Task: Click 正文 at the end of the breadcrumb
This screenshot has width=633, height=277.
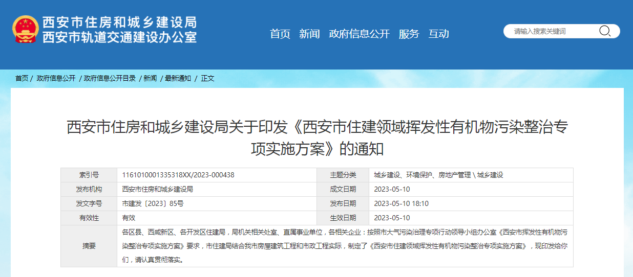Action: 207,78
